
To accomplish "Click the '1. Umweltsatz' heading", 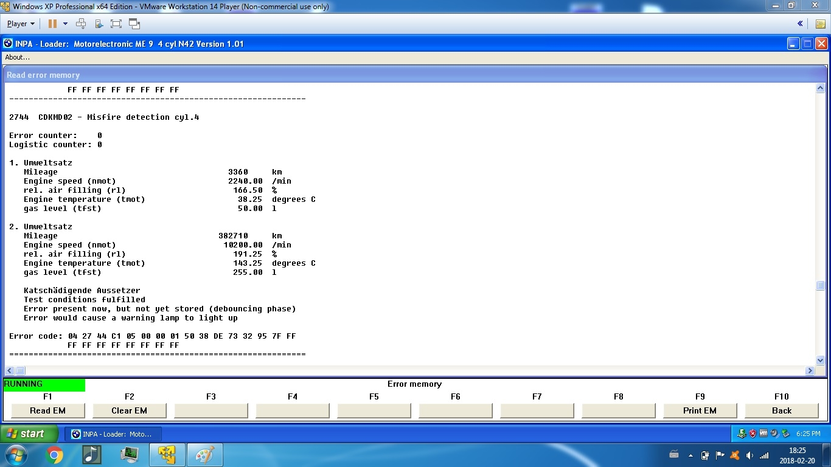I will pyautogui.click(x=41, y=163).
